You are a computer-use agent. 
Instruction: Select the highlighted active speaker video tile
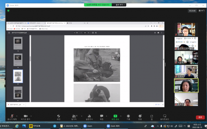point(186,85)
